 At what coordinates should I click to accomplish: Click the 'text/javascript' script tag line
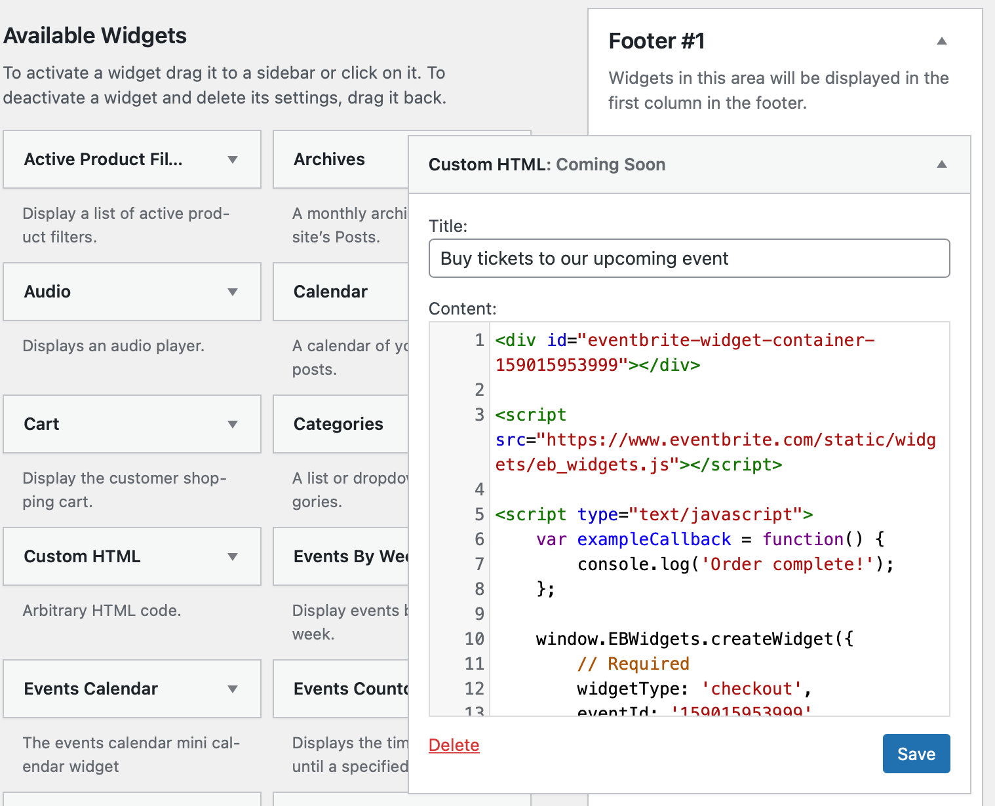tap(654, 514)
